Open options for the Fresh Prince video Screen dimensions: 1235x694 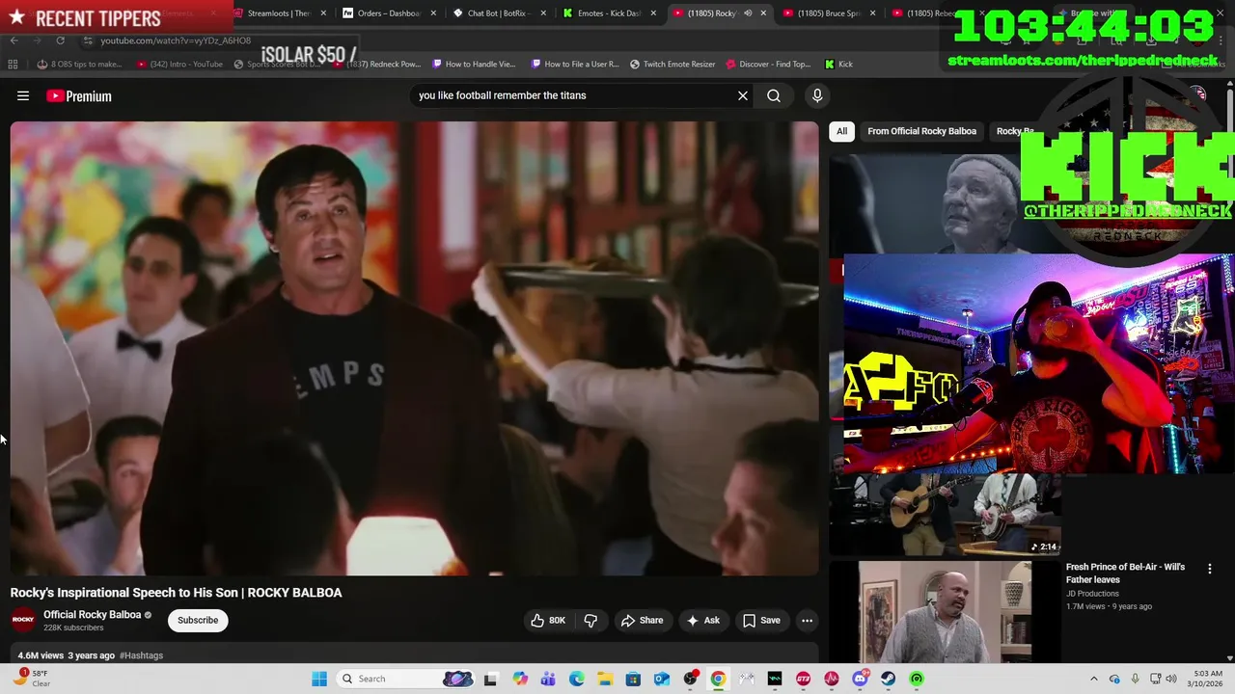(1210, 569)
